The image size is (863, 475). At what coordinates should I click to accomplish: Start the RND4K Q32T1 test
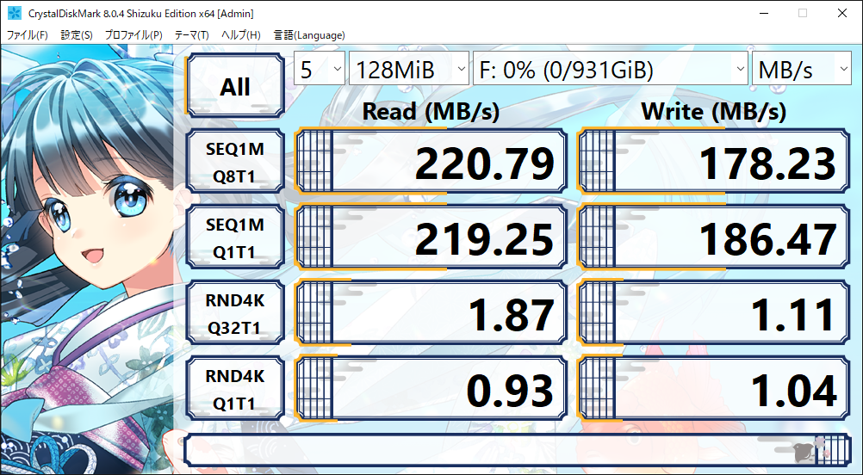235,313
